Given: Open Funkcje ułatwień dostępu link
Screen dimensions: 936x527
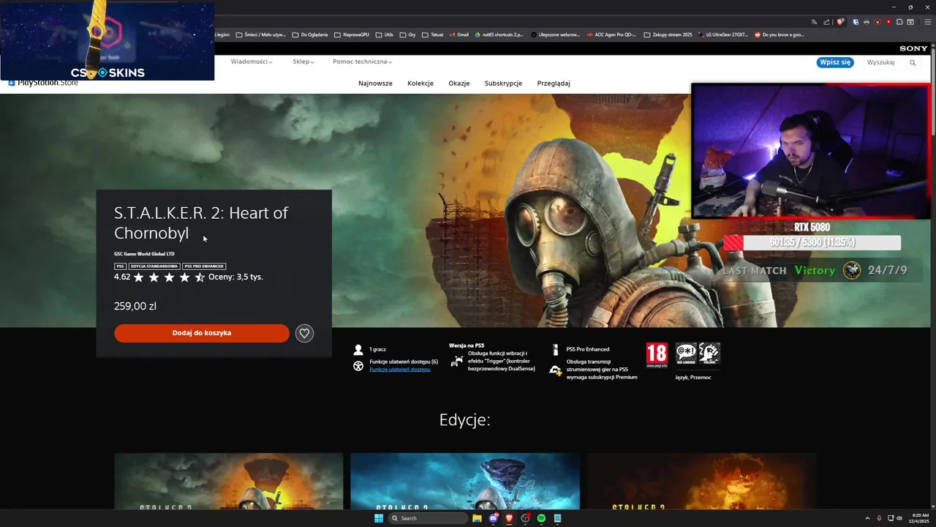Looking at the screenshot, I should [400, 370].
